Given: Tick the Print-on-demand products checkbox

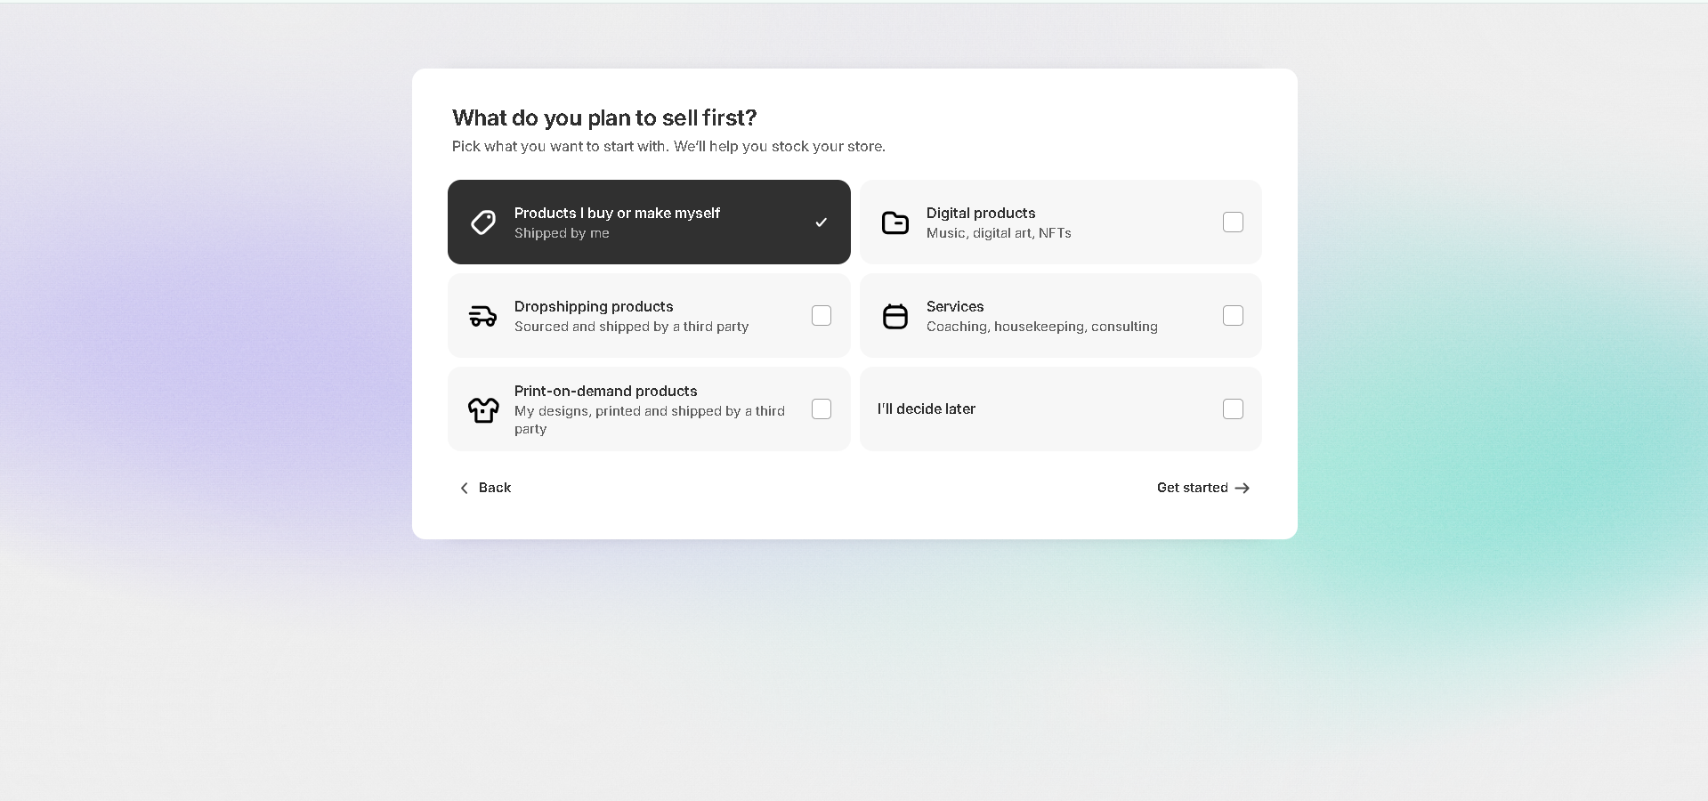Looking at the screenshot, I should tap(821, 409).
